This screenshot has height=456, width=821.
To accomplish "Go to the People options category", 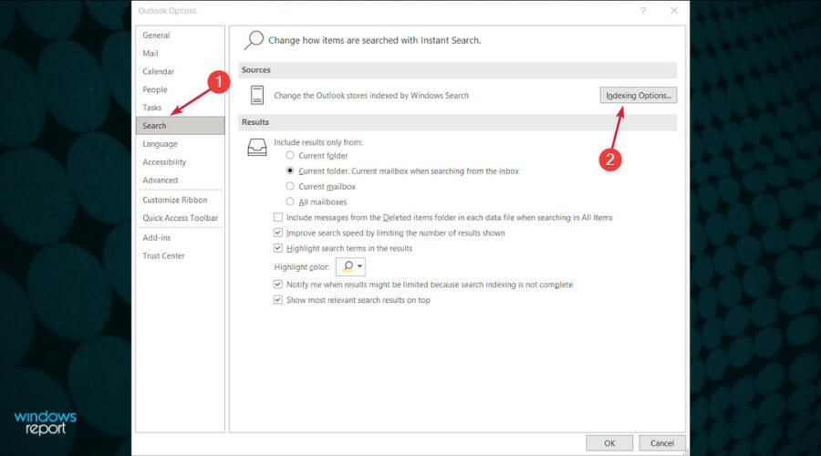I will (x=180, y=89).
